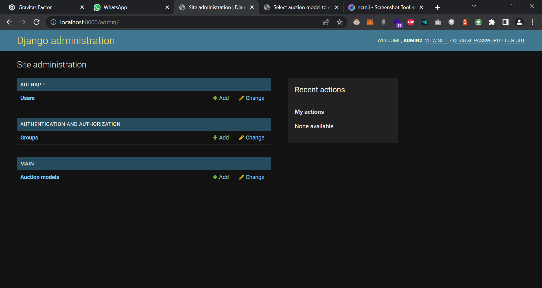Open the gray globe-pattern extension icon
Image resolution: width=542 pixels, height=288 pixels.
(451, 22)
